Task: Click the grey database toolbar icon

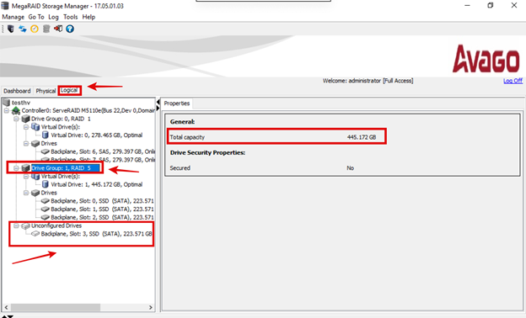Action: [46, 29]
